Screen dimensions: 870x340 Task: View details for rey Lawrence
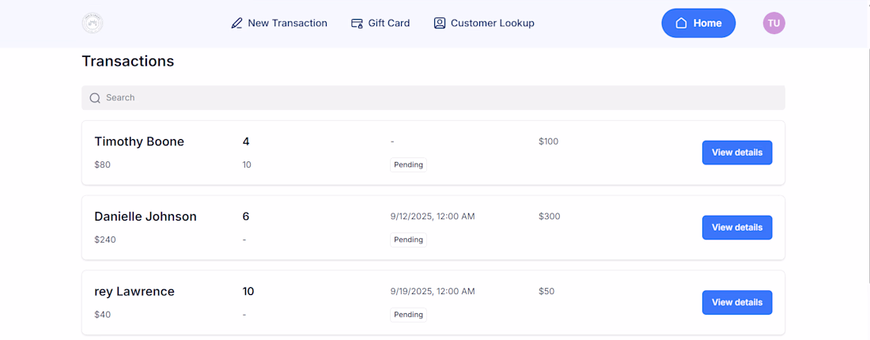pos(736,303)
